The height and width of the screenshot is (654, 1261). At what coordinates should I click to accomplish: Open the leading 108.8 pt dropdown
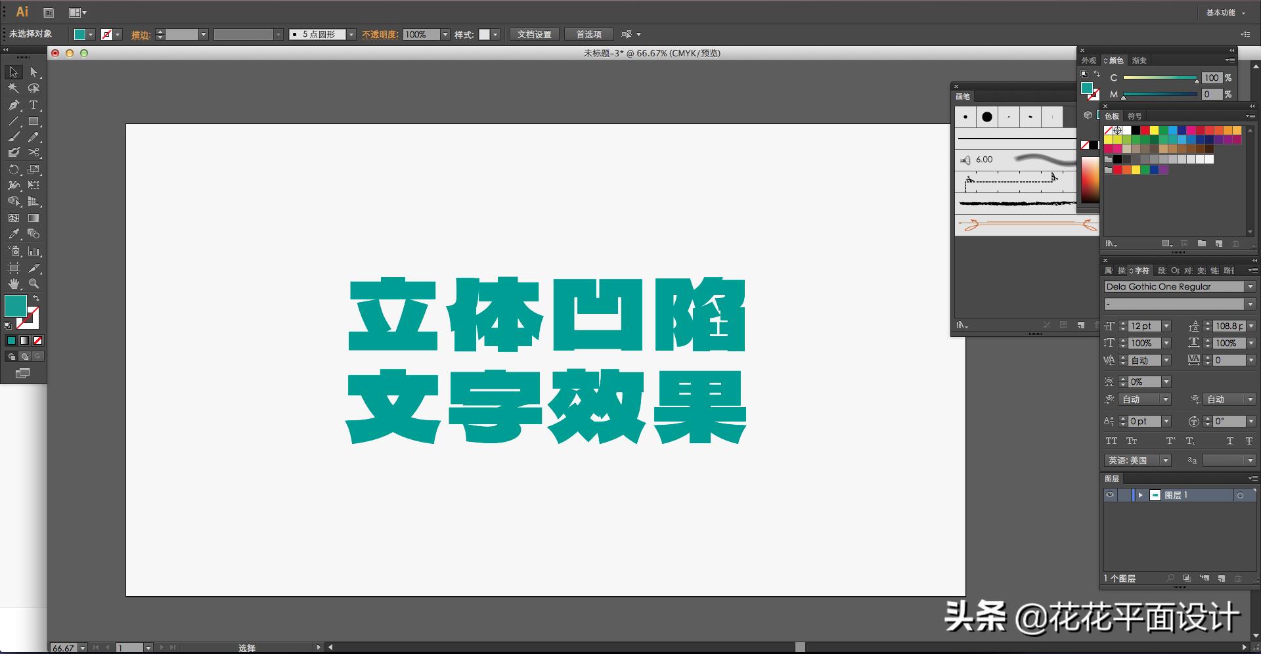(1251, 326)
